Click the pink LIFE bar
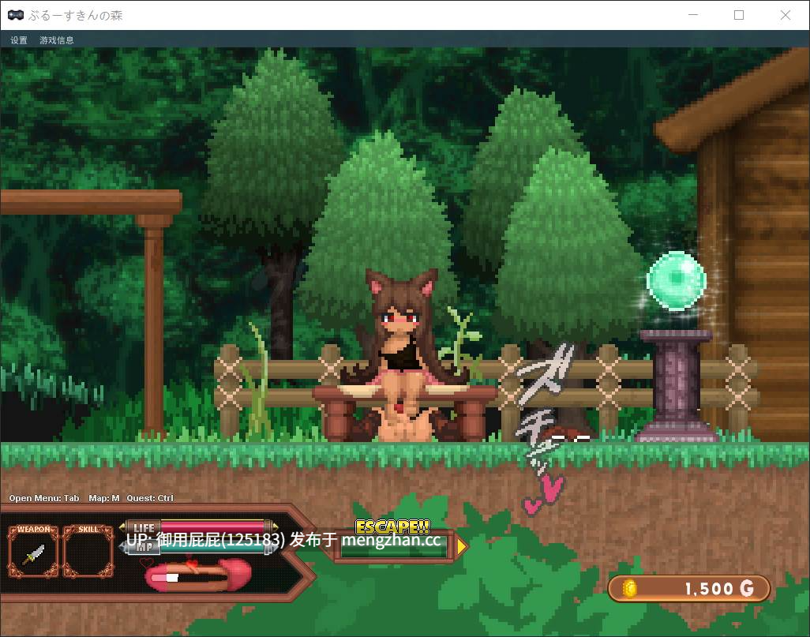 point(213,527)
